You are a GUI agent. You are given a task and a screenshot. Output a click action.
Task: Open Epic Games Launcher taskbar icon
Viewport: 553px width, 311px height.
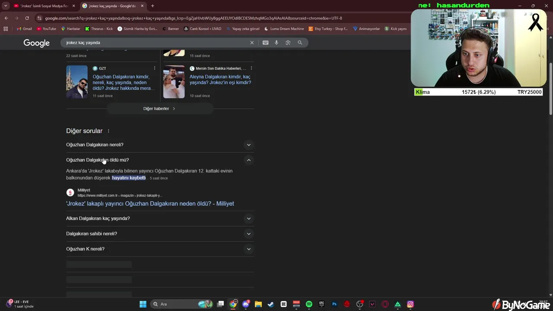321,304
